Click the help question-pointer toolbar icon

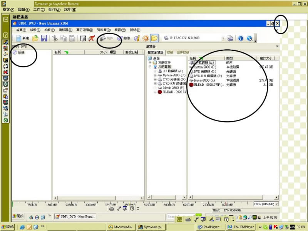click(249, 38)
